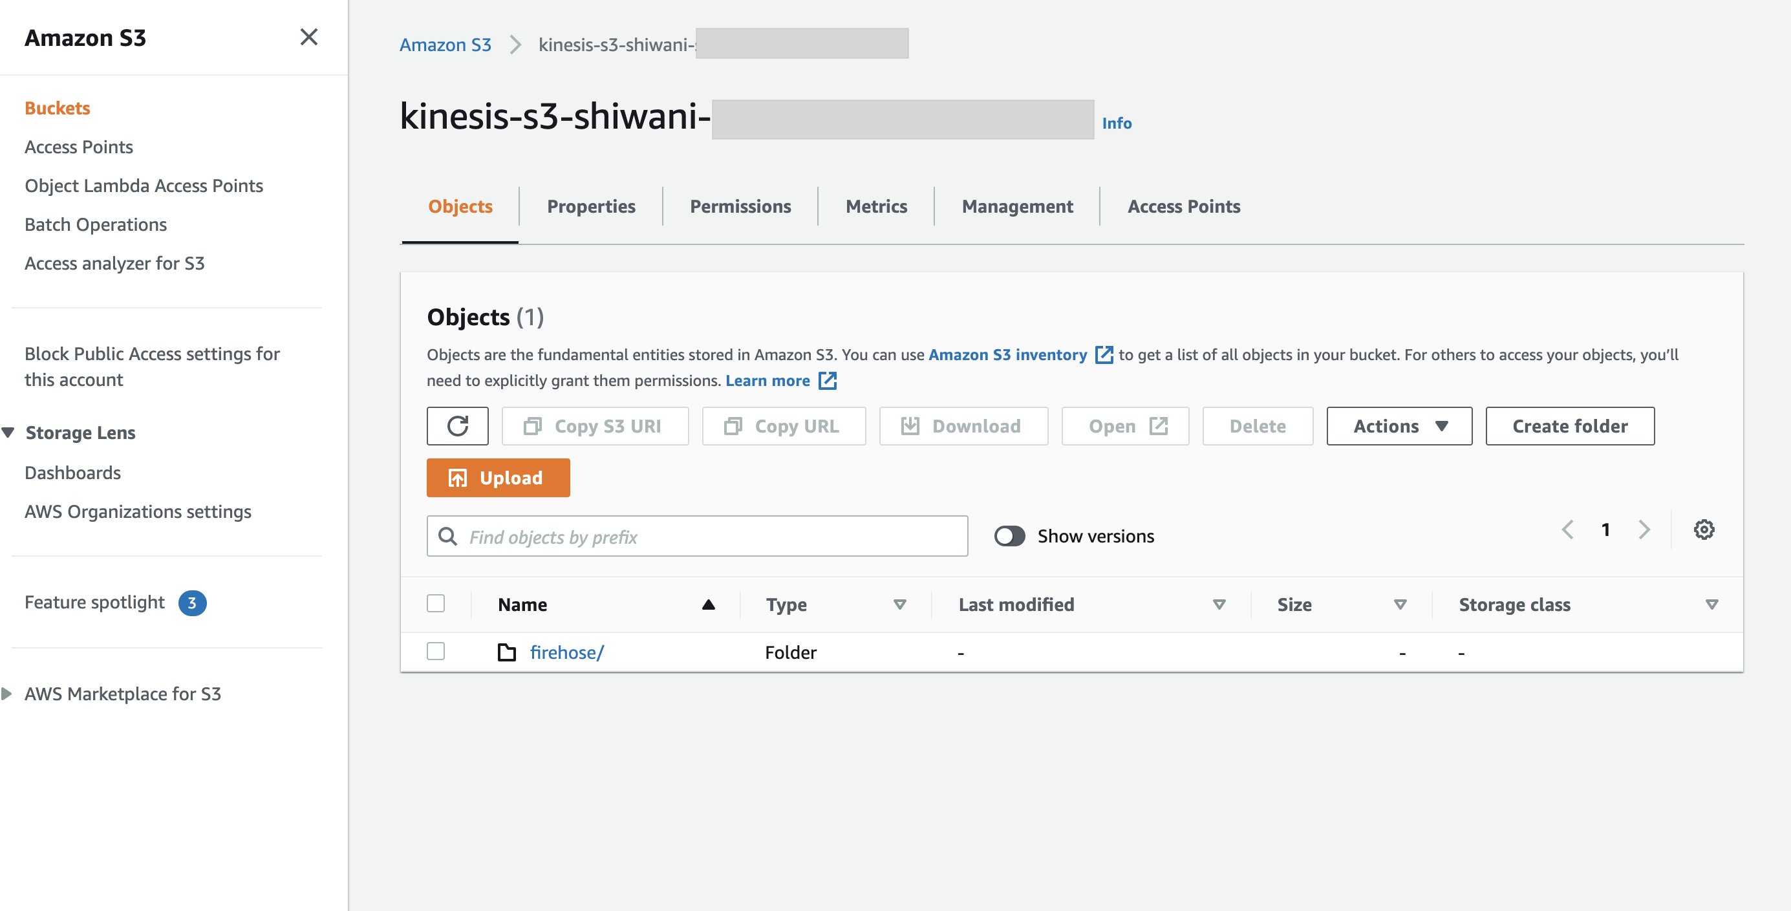Image resolution: width=1791 pixels, height=911 pixels.
Task: Toggle Show versions switch
Action: coord(1009,535)
